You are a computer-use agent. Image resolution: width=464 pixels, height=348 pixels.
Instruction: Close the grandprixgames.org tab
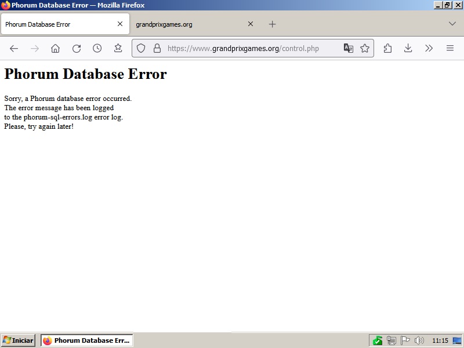(x=251, y=24)
